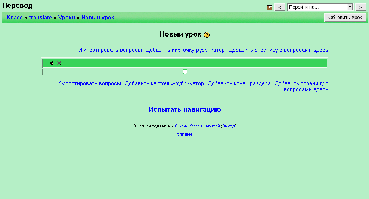Click the activity reports chart icon

270,7
